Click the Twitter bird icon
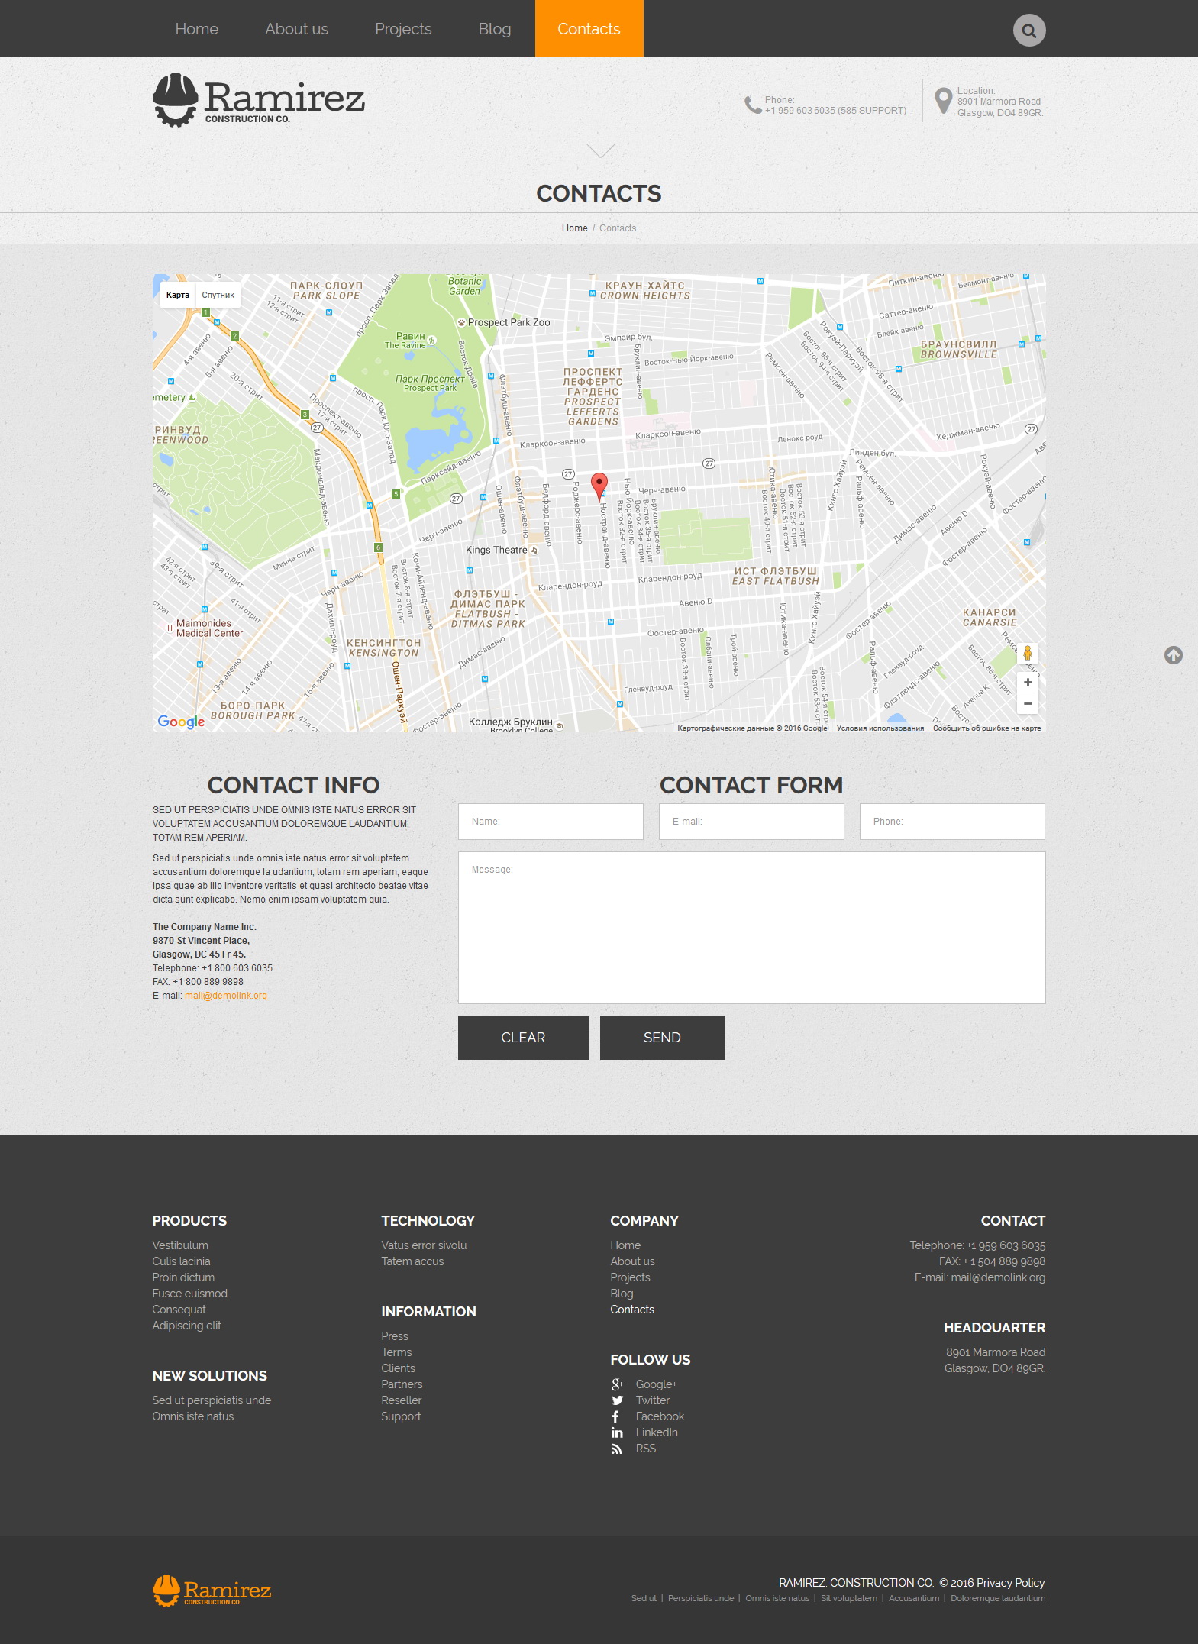Image resolution: width=1198 pixels, height=1644 pixels. click(x=617, y=1400)
